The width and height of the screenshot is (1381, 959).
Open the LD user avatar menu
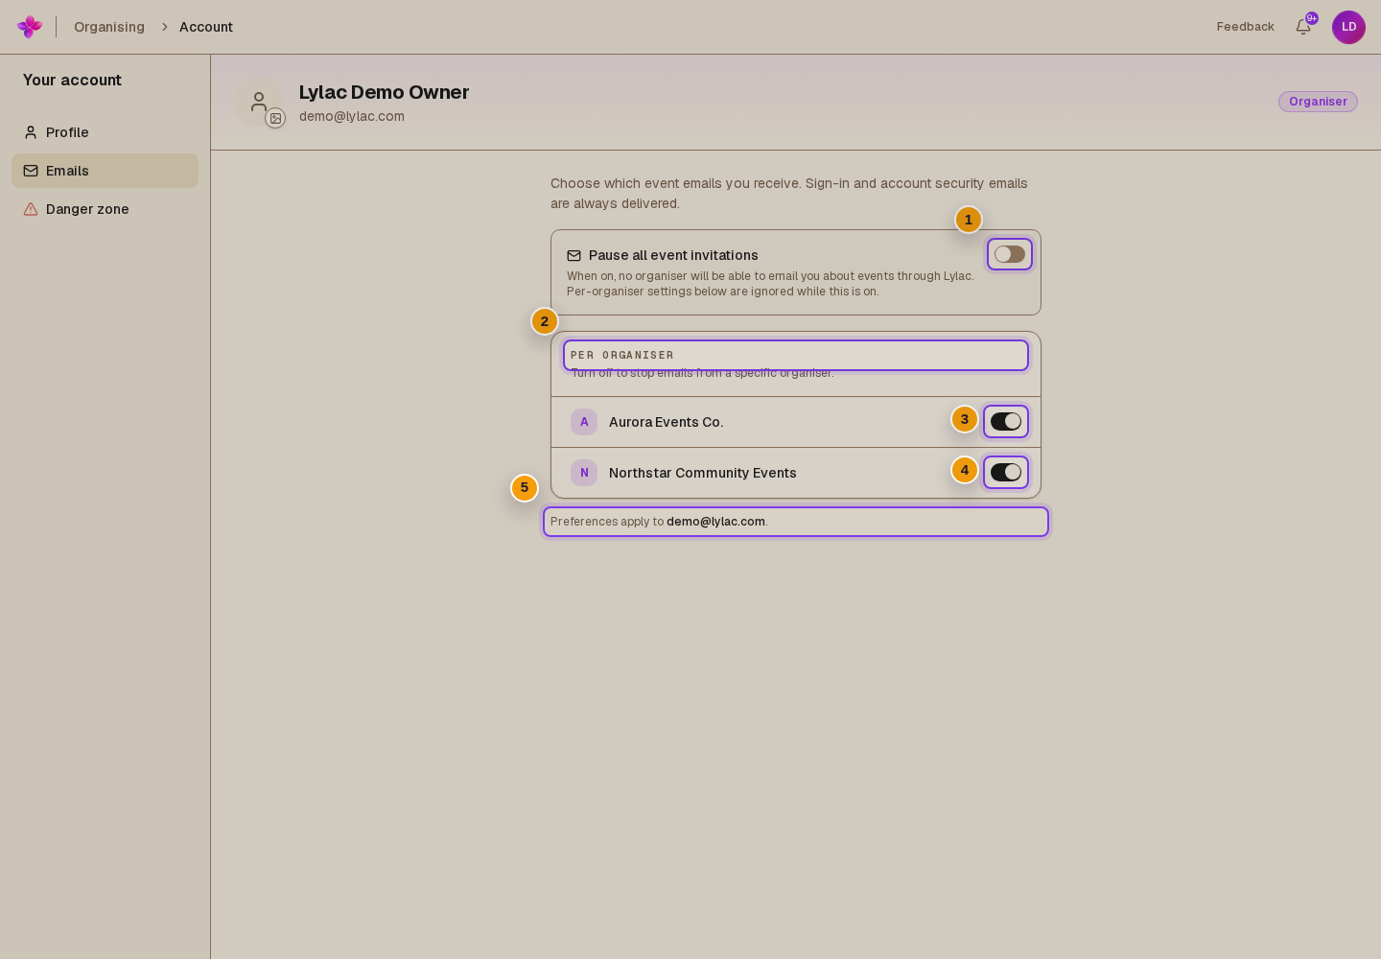click(x=1348, y=27)
